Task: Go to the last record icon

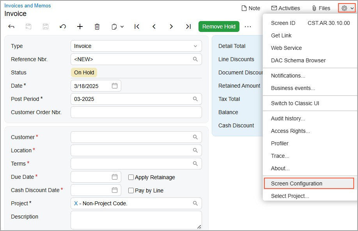Action: coord(188,26)
